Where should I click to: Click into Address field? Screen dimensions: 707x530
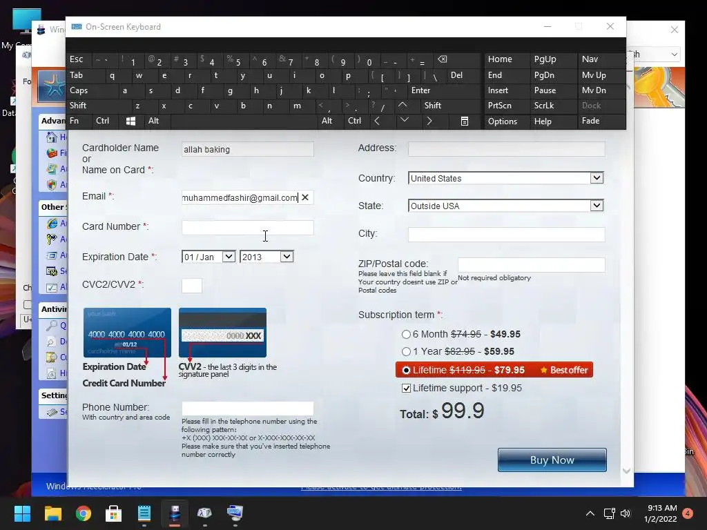506,149
